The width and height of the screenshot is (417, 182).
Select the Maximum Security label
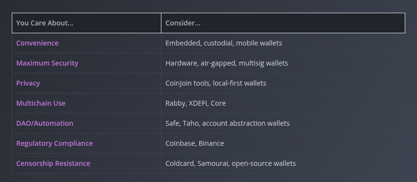[47, 63]
